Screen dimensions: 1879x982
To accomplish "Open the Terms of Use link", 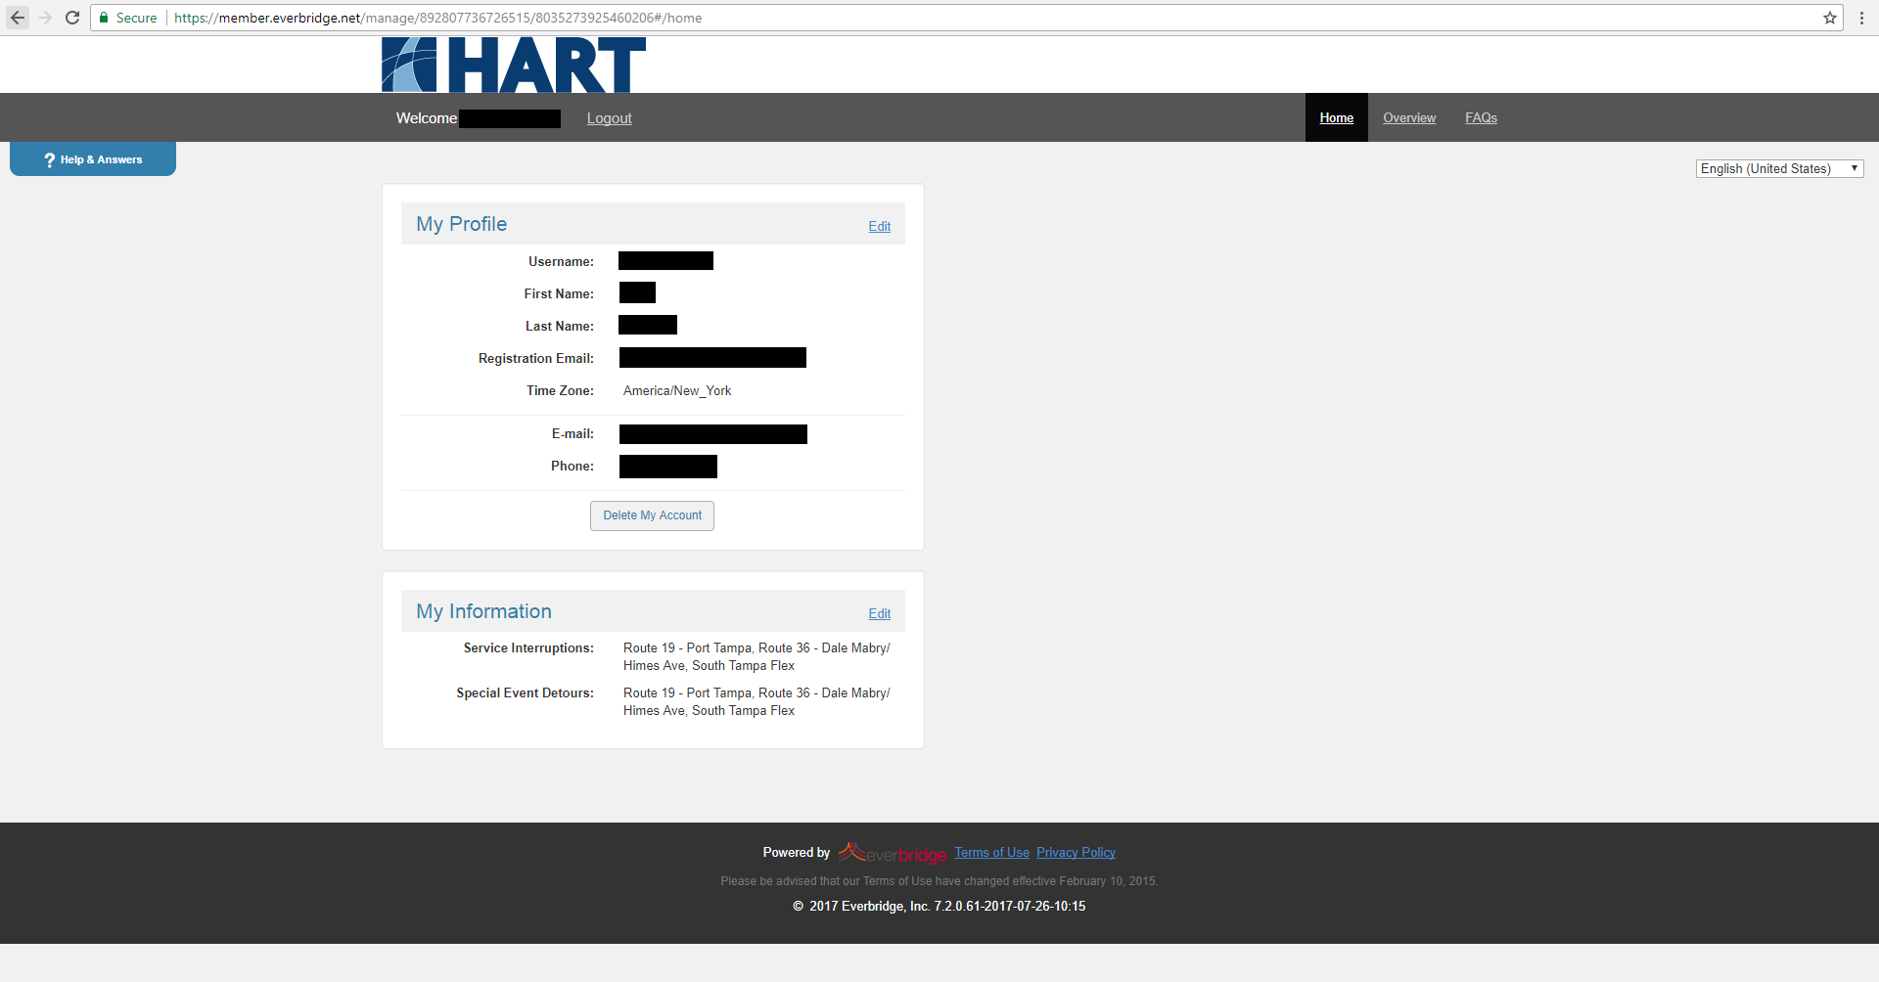I will [991, 852].
